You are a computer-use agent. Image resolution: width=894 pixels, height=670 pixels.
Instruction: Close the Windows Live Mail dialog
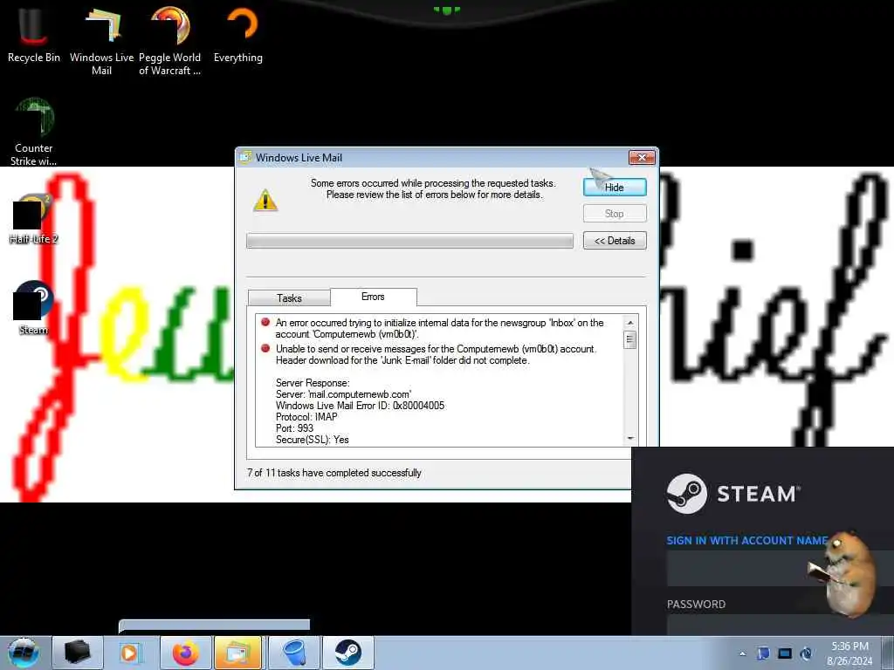click(x=642, y=157)
